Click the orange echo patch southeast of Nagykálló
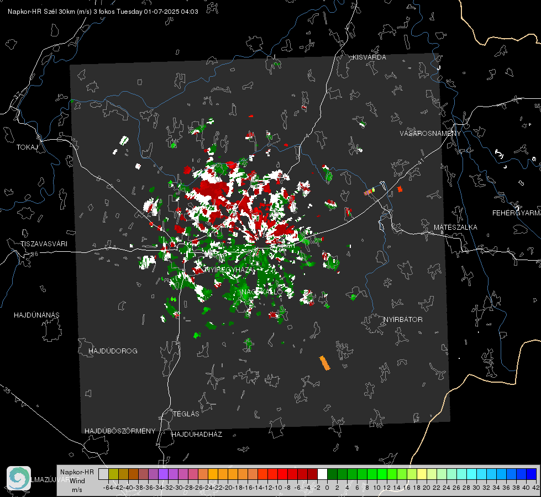 coord(325,363)
